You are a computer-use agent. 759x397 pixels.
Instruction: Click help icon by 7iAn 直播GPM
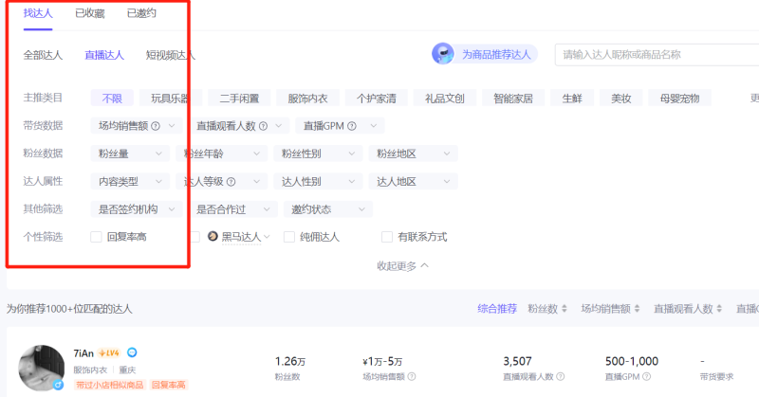click(x=646, y=376)
